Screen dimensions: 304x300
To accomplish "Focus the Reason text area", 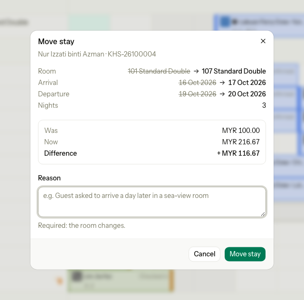I will click(x=152, y=202).
